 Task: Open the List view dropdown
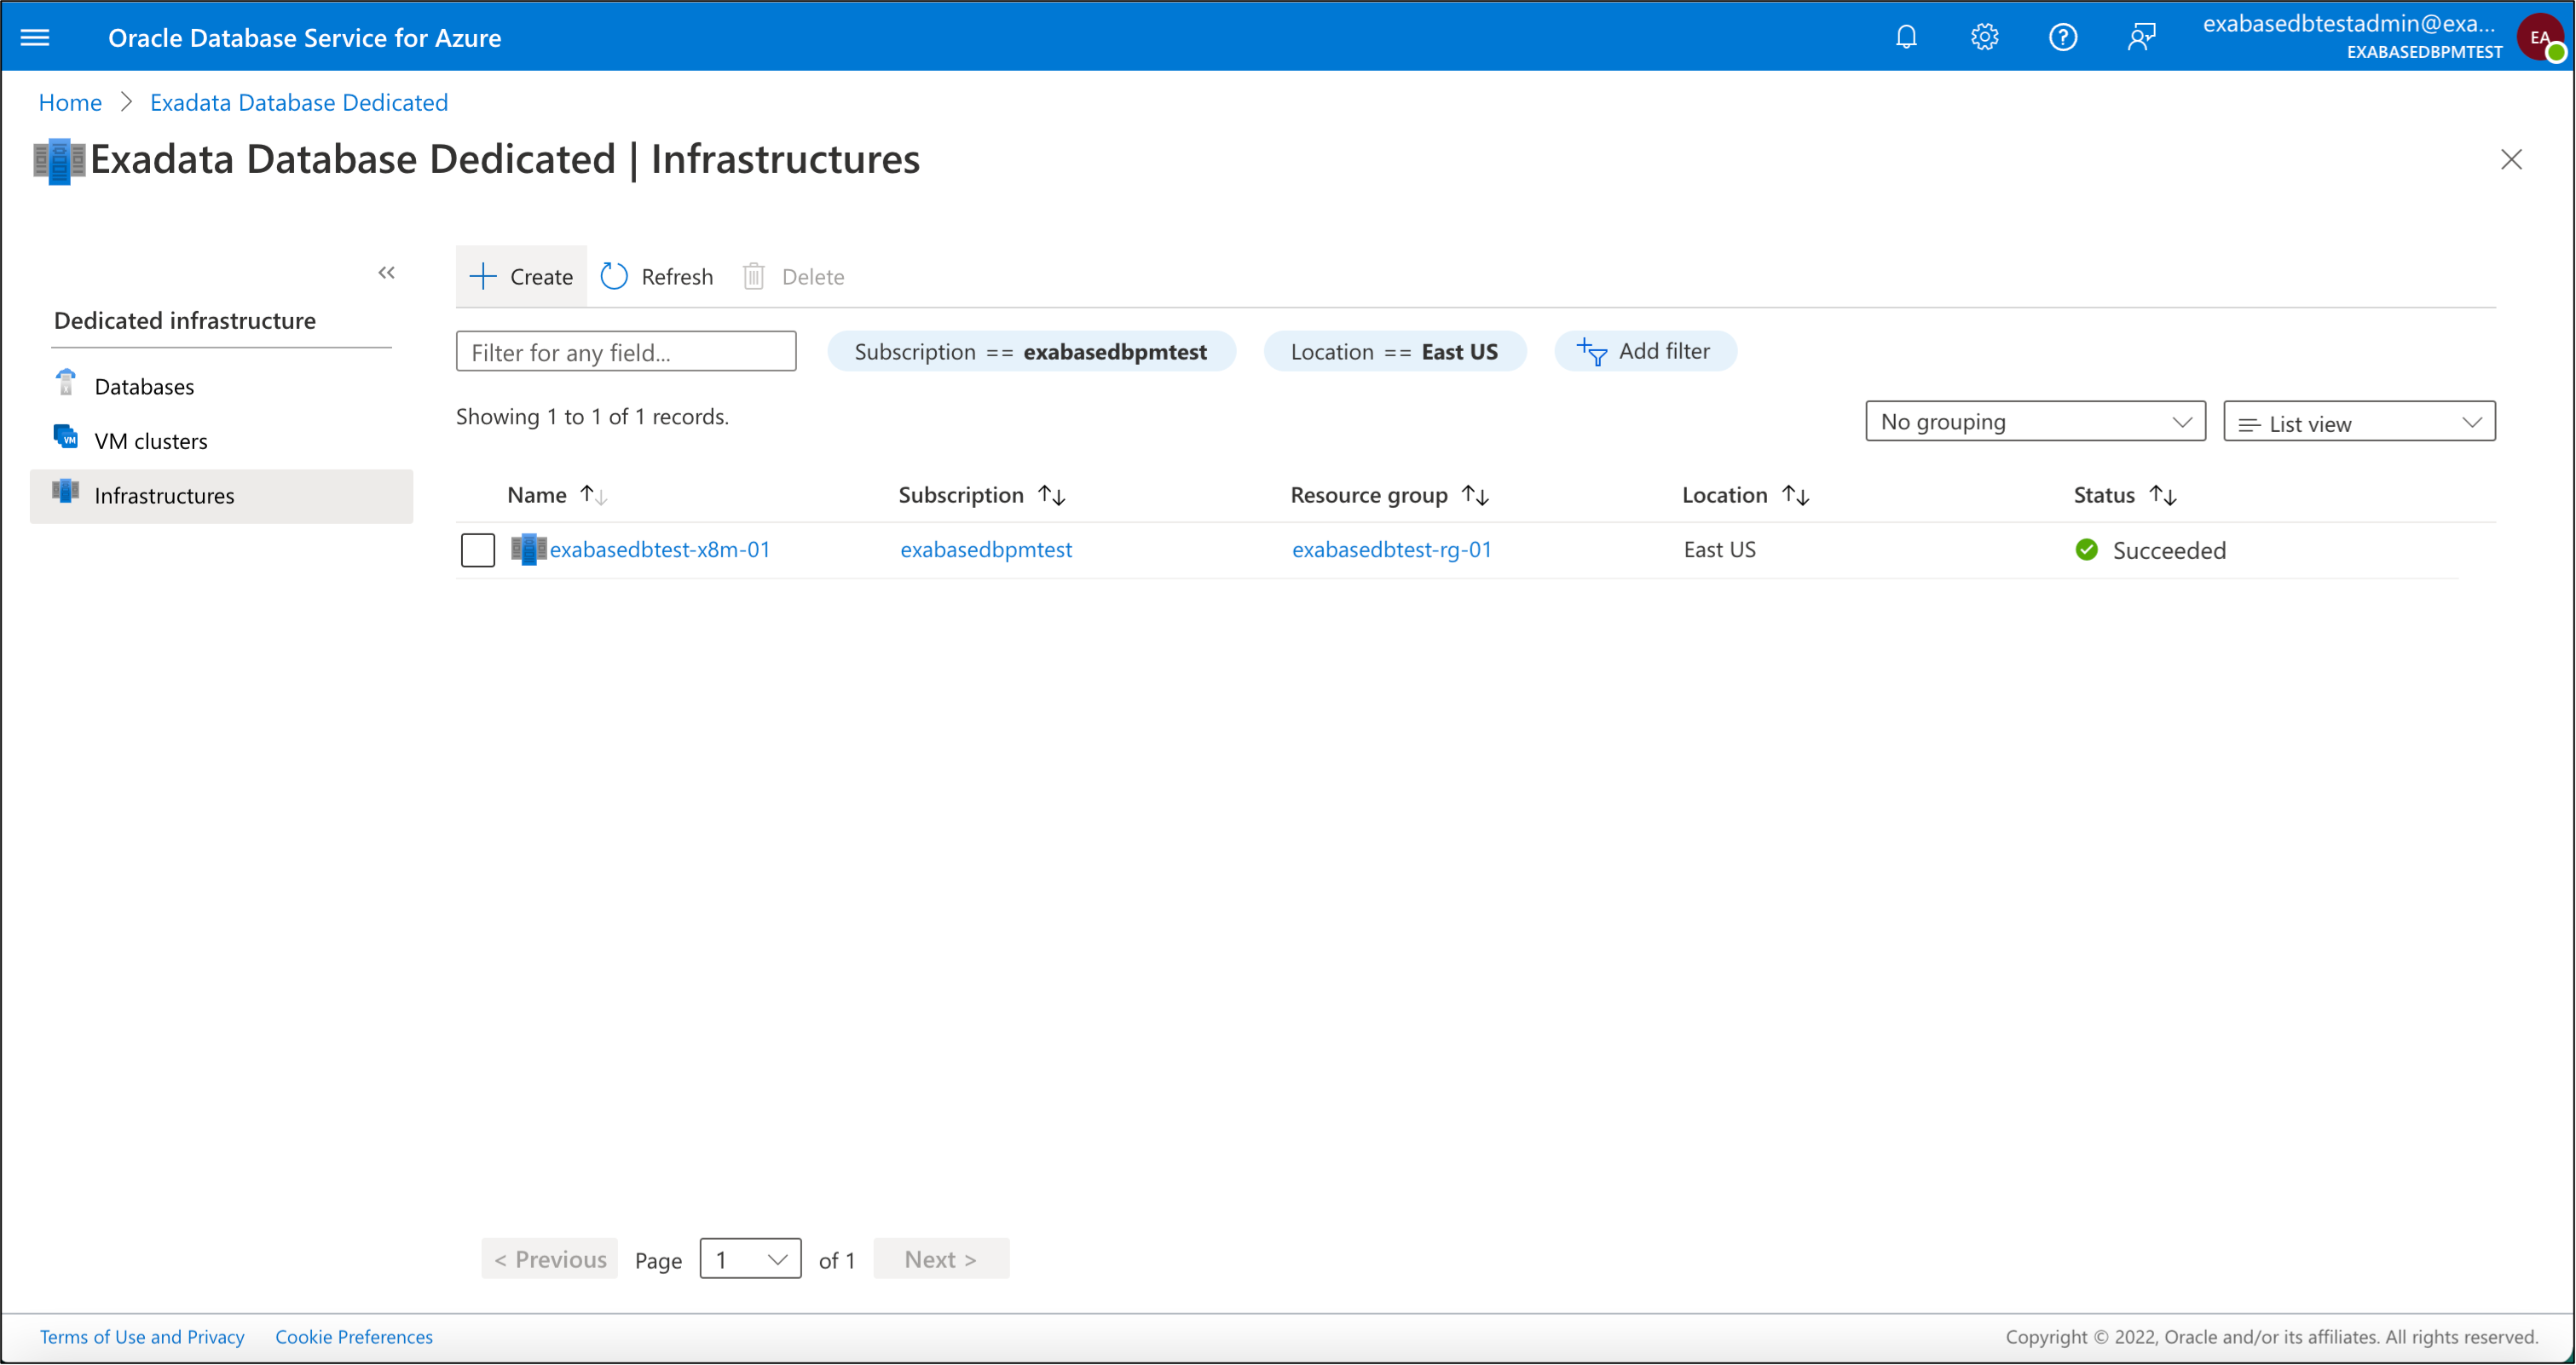tap(2358, 423)
